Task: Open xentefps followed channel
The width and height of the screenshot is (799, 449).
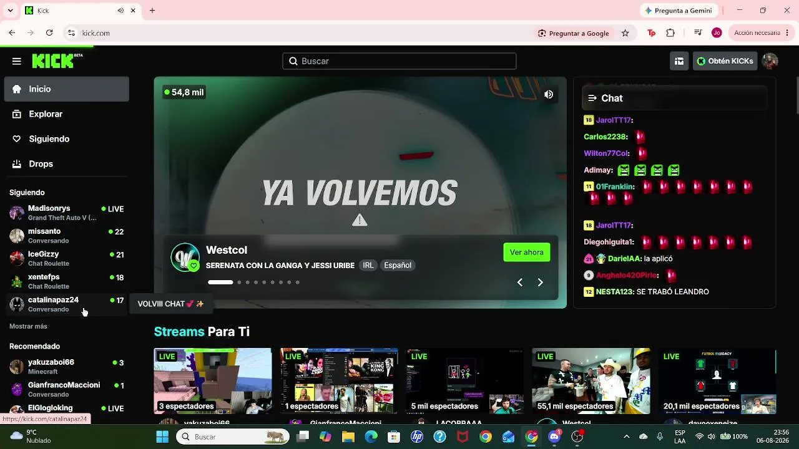Action: 67,281
